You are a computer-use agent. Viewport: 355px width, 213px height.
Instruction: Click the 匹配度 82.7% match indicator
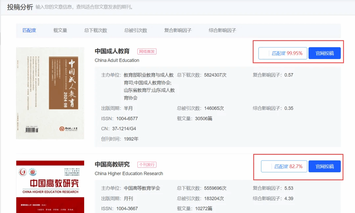pos(284,166)
